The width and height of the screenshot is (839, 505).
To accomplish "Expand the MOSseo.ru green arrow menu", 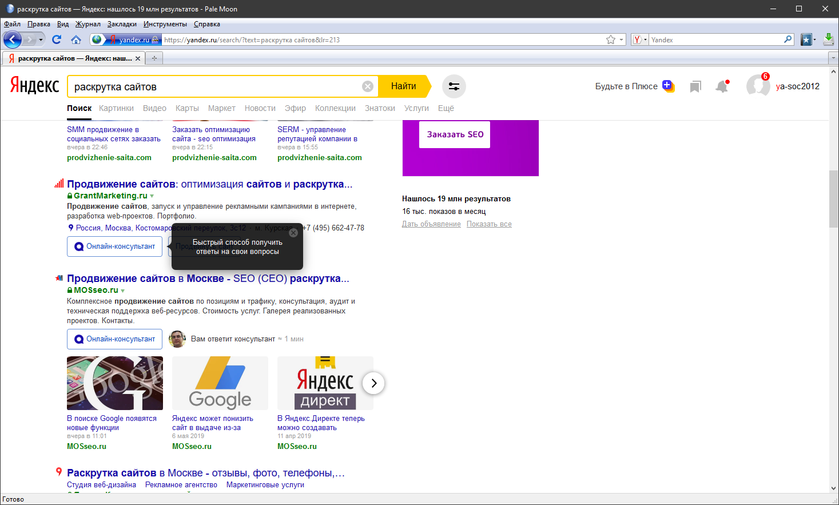I will 123,291.
